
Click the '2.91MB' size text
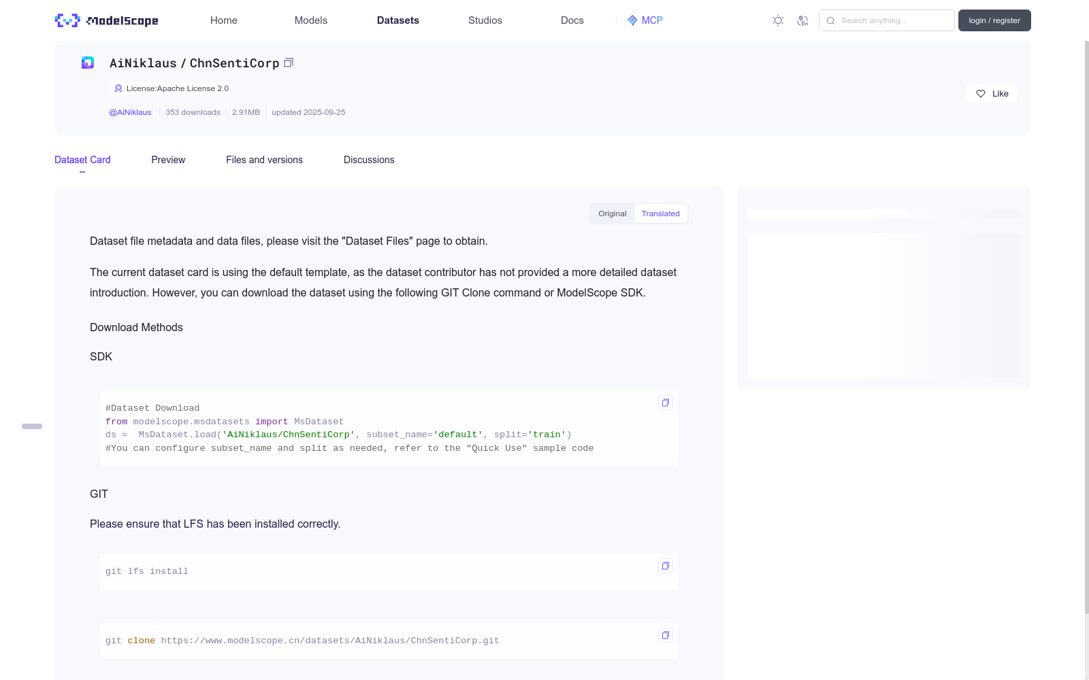246,112
